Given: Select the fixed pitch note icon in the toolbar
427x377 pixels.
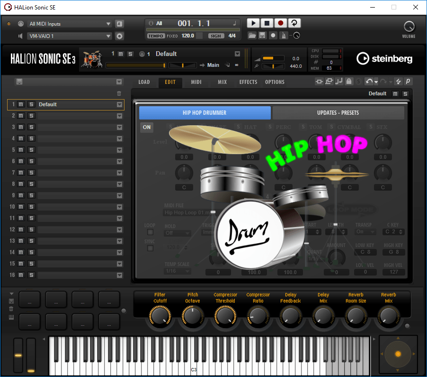Looking at the screenshot, I should (340, 82).
